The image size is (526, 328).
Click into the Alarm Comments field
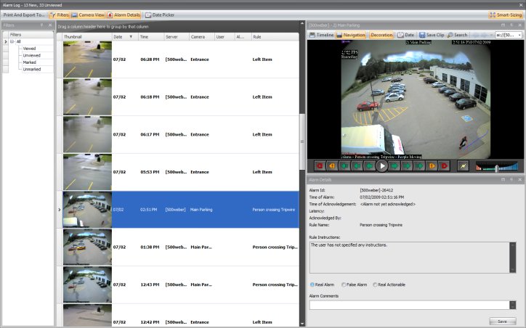409,305
